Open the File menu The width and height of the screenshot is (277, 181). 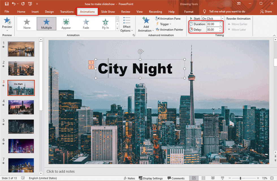(x=7, y=12)
